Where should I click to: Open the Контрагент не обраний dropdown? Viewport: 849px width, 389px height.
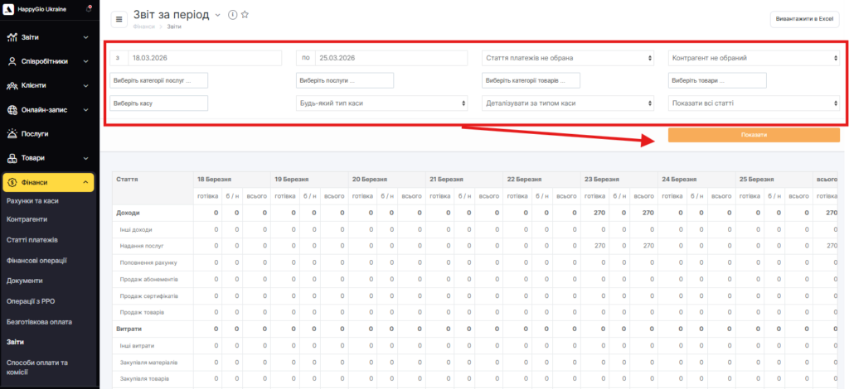pos(754,58)
